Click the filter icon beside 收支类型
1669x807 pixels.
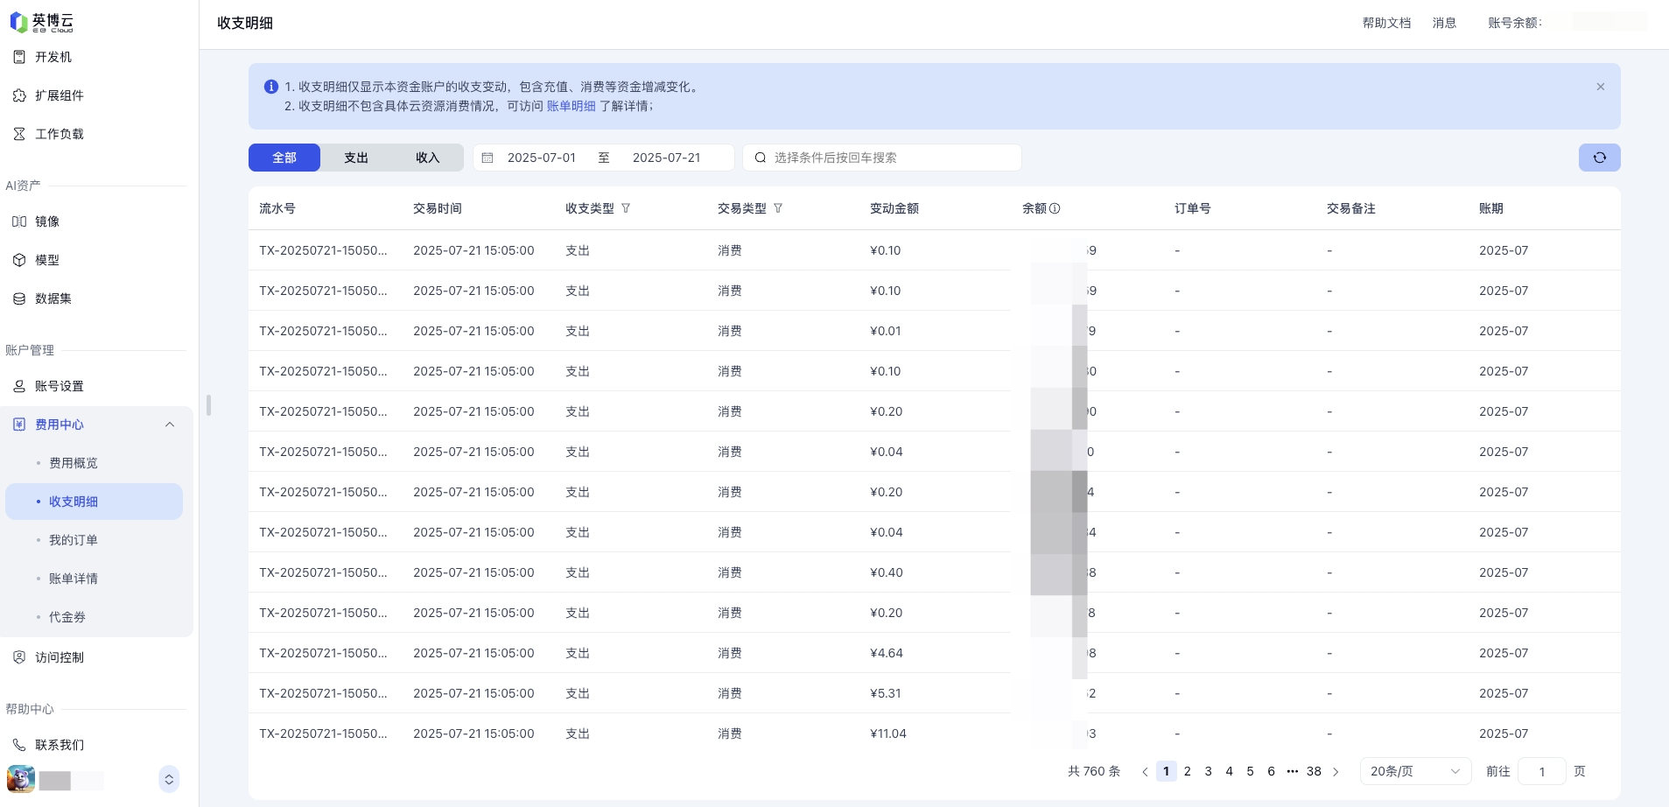click(626, 208)
